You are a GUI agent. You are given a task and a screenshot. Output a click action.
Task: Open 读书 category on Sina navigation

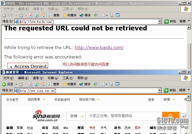pos(117,128)
